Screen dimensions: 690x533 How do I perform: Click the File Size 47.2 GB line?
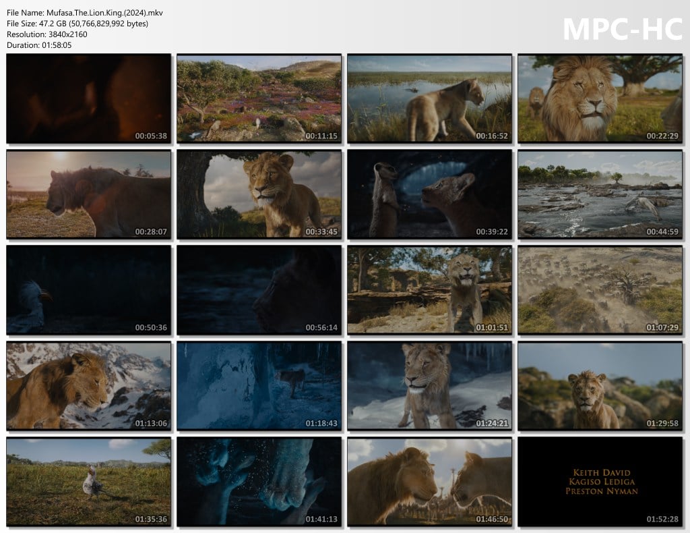(x=77, y=24)
